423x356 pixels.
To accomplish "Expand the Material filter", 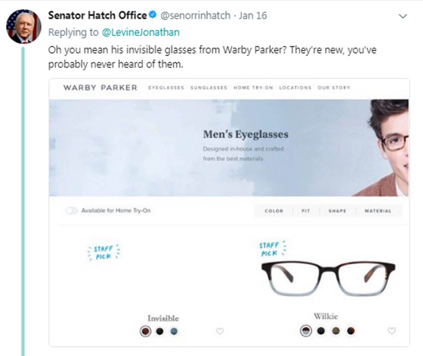I will click(x=378, y=211).
